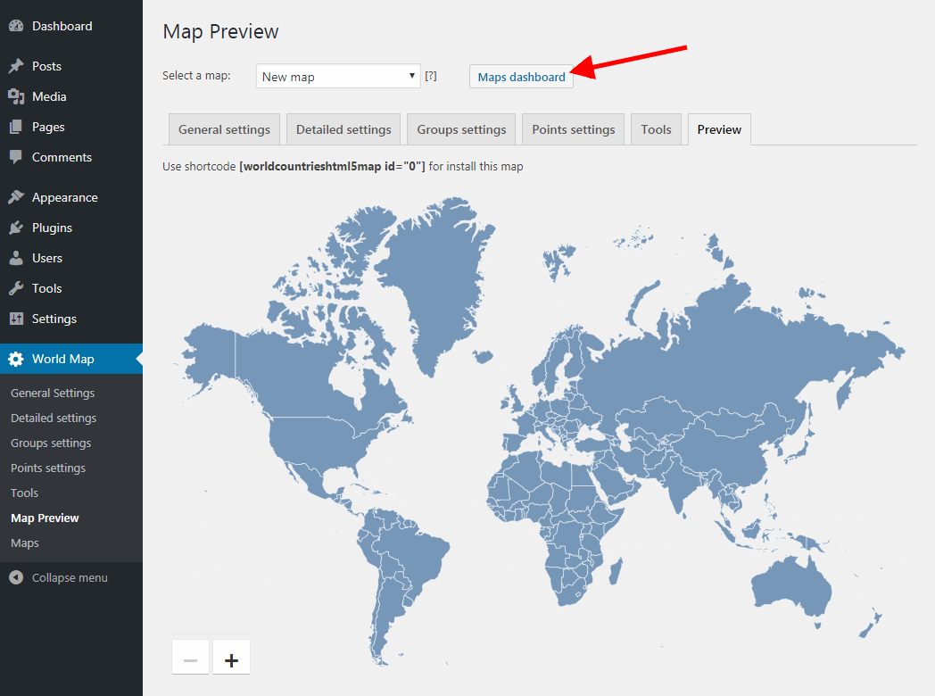Switch to the General settings tab

pyautogui.click(x=223, y=128)
